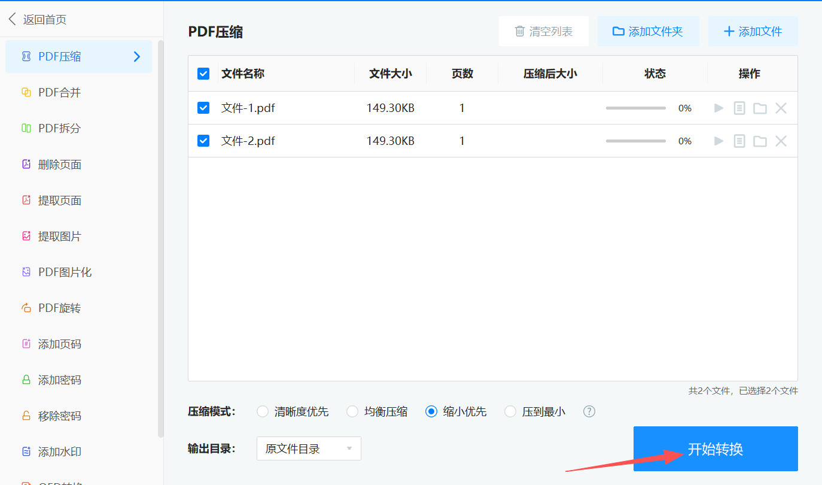
Task: Click the 添加文件夹 button
Action: [x=648, y=31]
